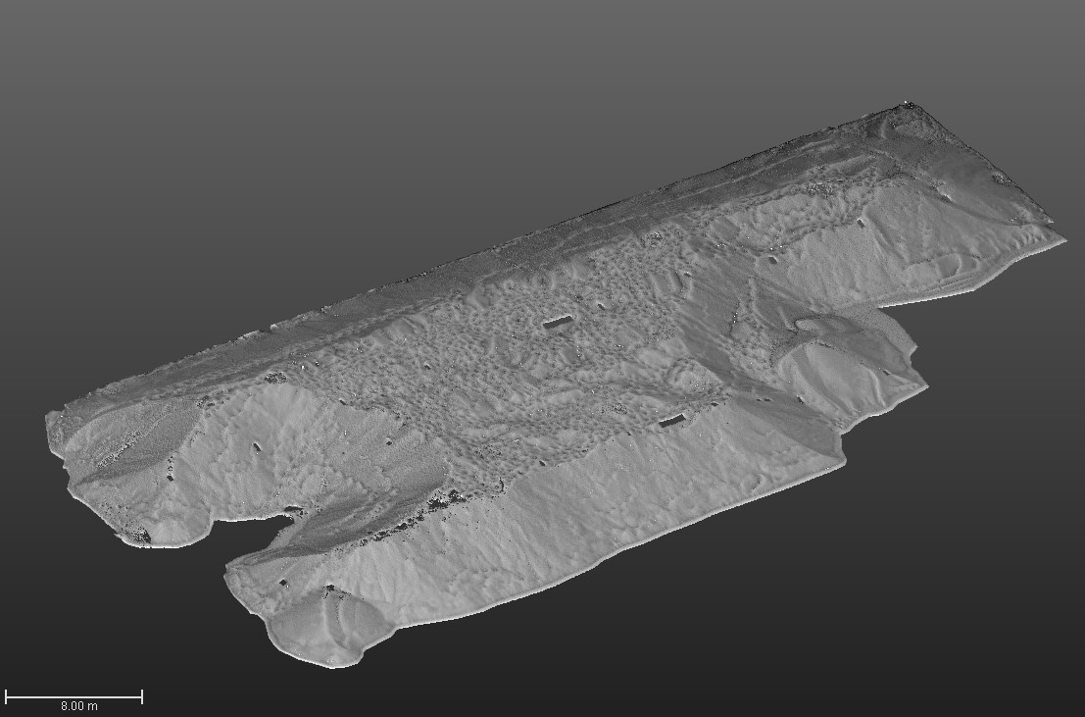
Task: Click the left end tick of scale bar
Action: [6, 696]
